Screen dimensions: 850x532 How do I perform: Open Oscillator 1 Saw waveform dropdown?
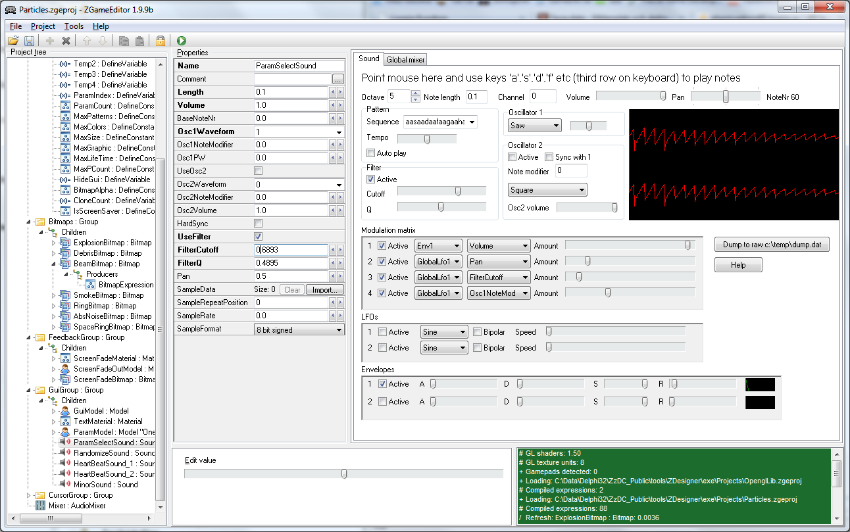click(x=534, y=126)
